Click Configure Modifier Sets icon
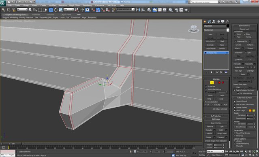The height and width of the screenshot is (157, 259). point(226,72)
